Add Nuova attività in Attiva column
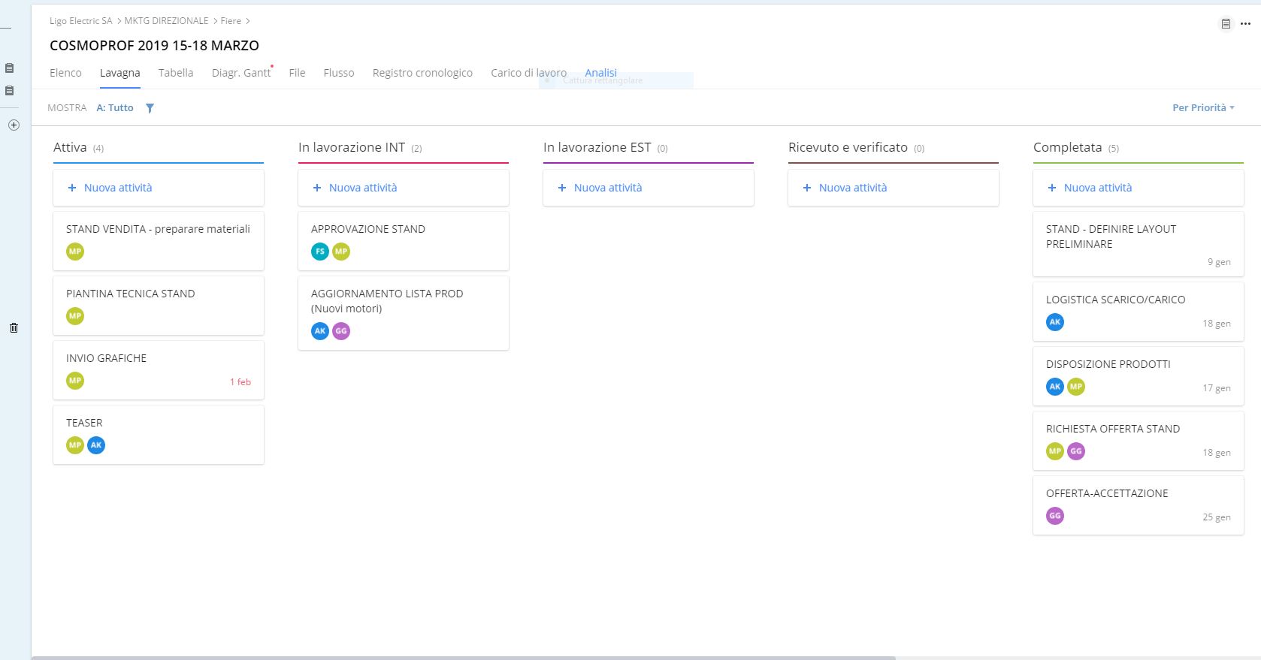This screenshot has width=1261, height=660. pos(118,188)
